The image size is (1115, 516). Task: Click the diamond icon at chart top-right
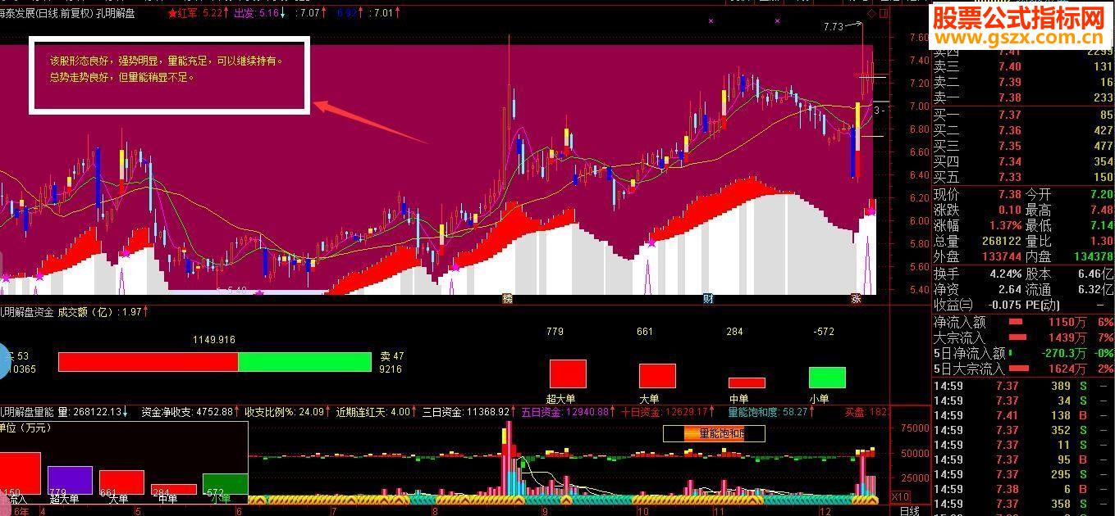tap(871, 14)
